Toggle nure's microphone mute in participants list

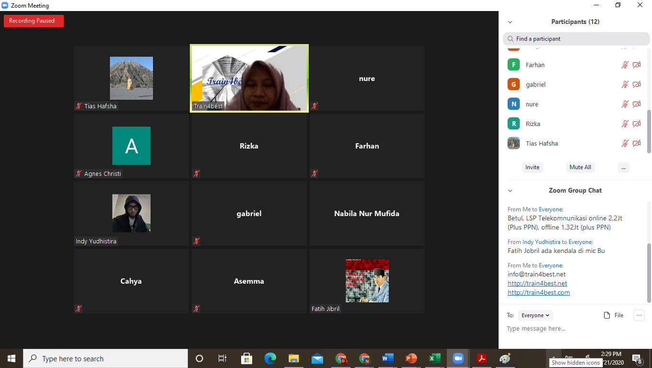click(625, 104)
